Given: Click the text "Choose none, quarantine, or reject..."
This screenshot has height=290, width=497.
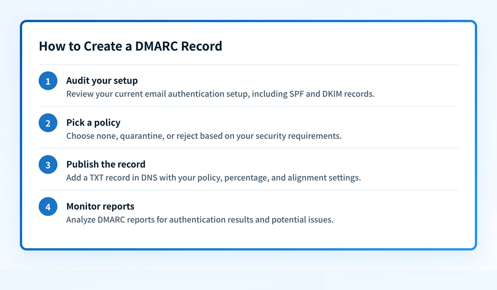Looking at the screenshot, I should pyautogui.click(x=204, y=136).
